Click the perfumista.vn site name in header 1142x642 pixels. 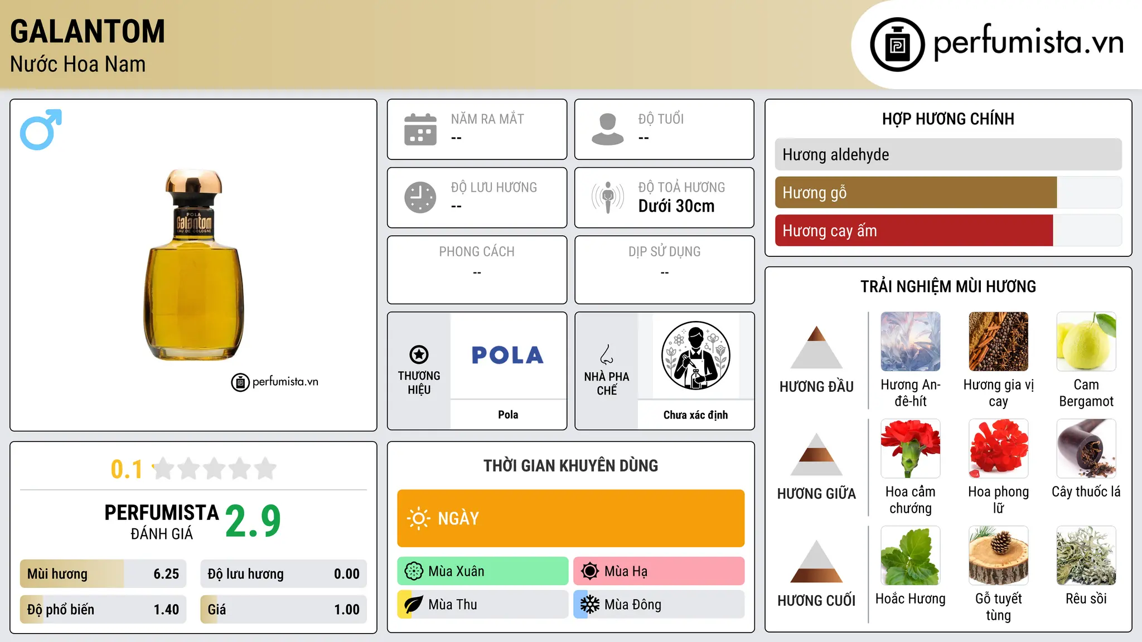1028,42
